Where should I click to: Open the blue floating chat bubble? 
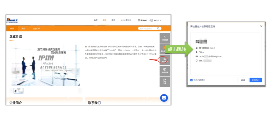[x=164, y=98]
